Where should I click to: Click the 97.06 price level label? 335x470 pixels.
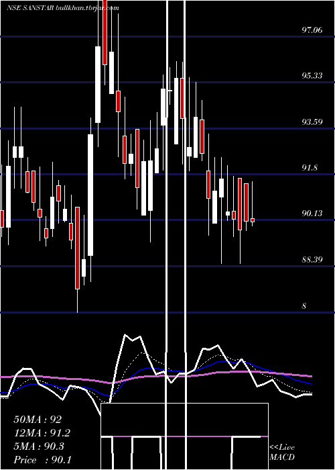[x=312, y=30]
